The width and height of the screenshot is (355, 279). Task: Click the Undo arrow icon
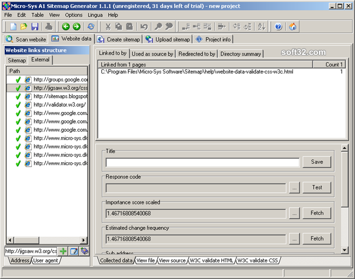tap(144, 26)
